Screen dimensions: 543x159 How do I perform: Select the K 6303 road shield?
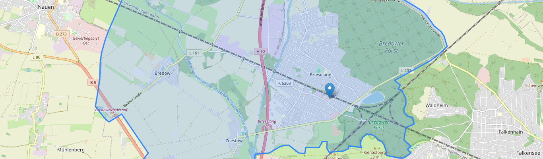(x=285, y=83)
